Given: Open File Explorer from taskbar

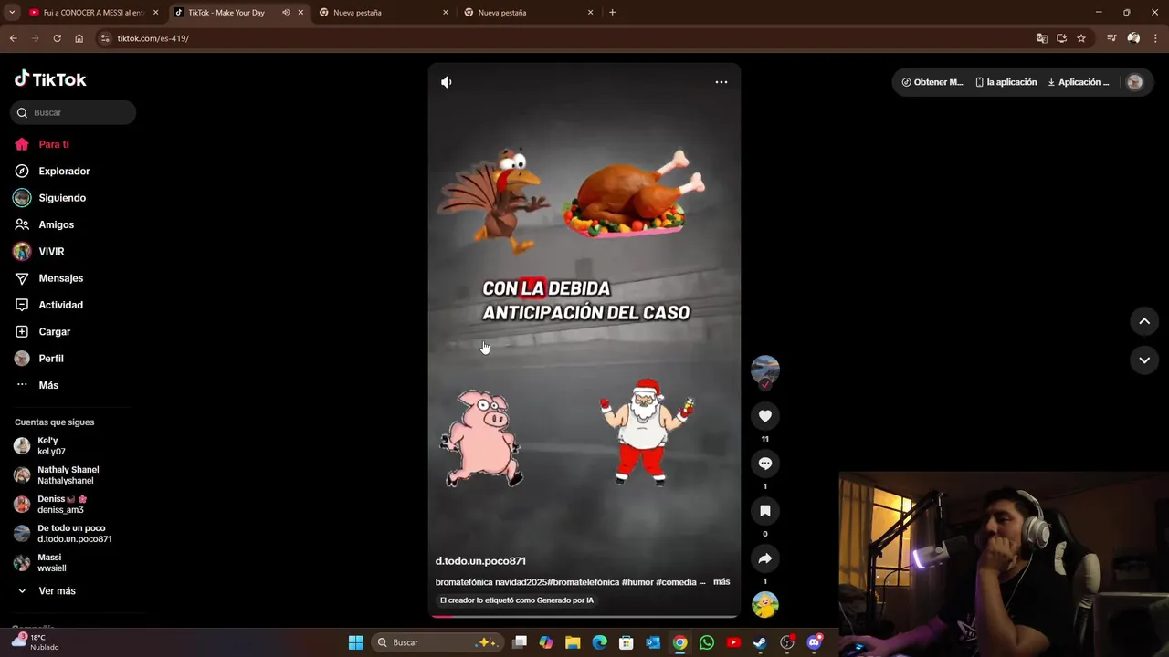Looking at the screenshot, I should click(573, 642).
